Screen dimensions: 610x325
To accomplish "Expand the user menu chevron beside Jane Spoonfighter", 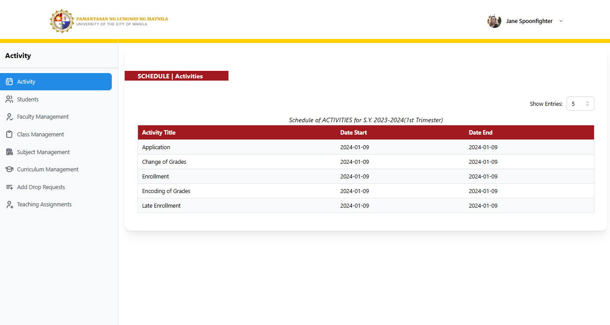I will coord(561,21).
